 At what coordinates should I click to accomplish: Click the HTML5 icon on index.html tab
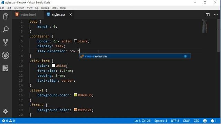point(17,14)
